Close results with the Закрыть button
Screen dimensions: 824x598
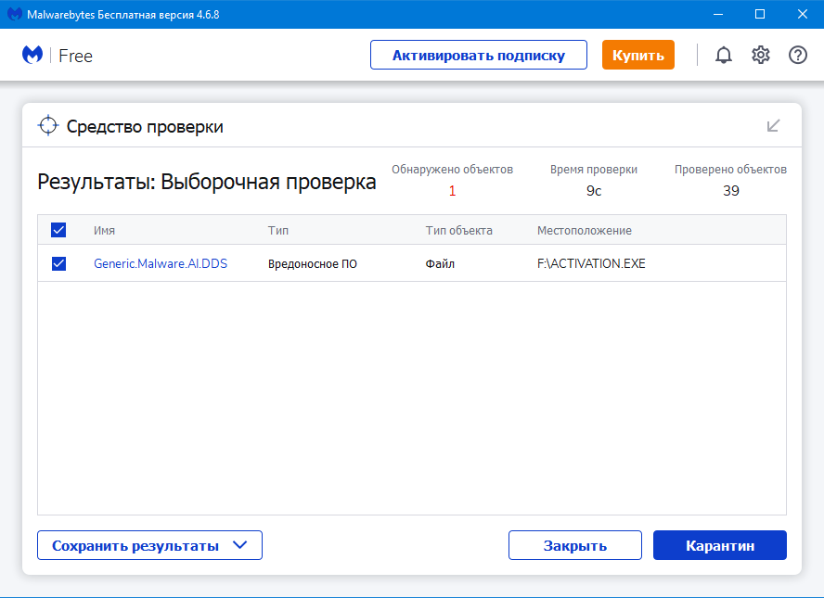pyautogui.click(x=574, y=545)
